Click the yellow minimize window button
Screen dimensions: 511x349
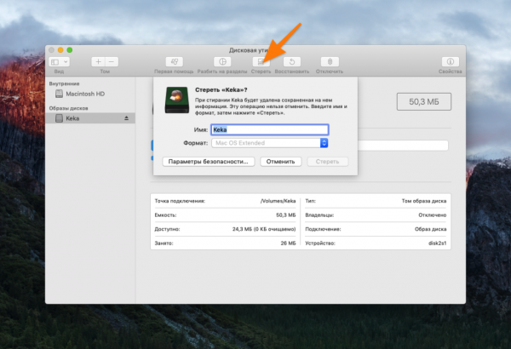[x=60, y=50]
